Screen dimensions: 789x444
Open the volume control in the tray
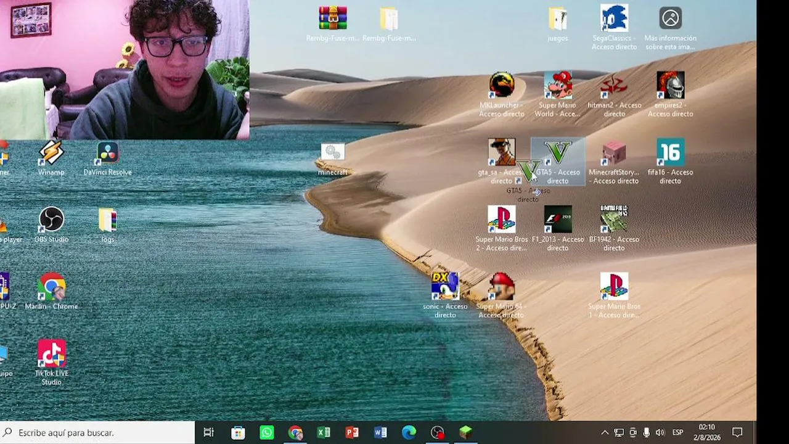(660, 432)
